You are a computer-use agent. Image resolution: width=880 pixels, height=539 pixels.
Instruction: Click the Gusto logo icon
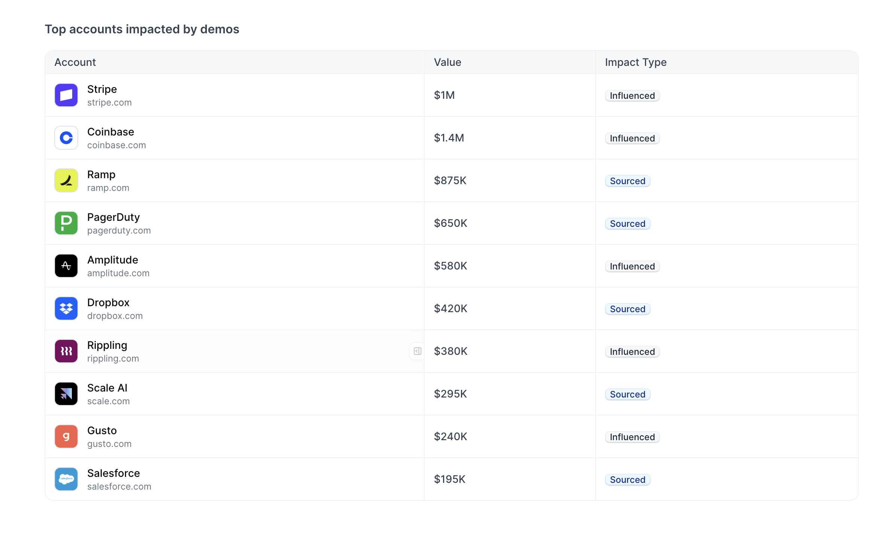coord(66,436)
